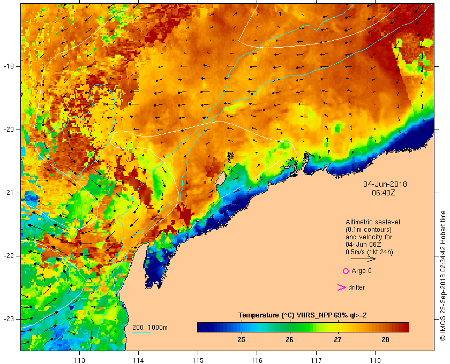Click the date label 04-Jun-2018

click(x=385, y=184)
